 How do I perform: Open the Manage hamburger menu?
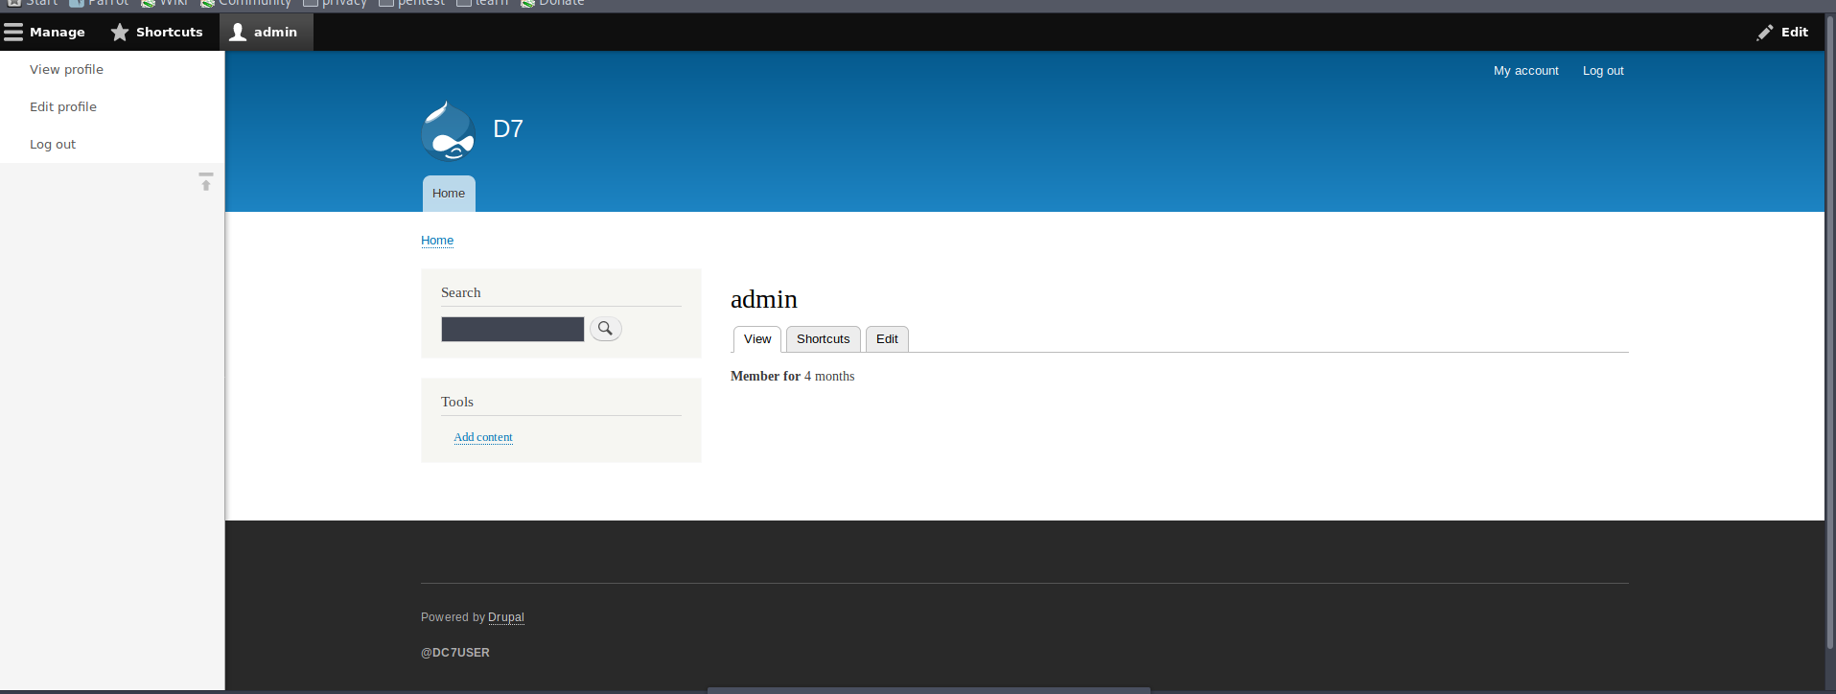[45, 32]
